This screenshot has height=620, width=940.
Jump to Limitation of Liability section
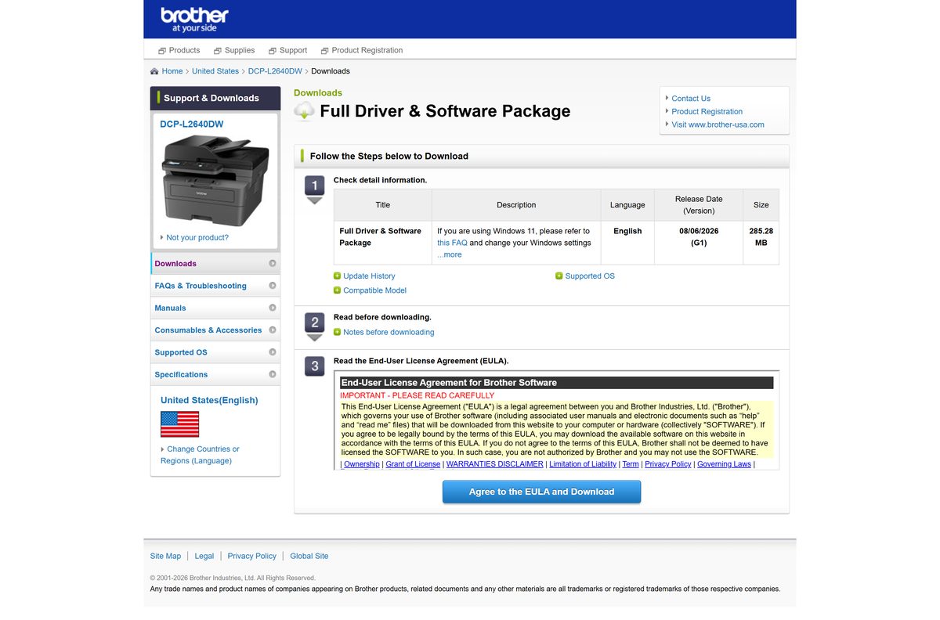click(583, 464)
